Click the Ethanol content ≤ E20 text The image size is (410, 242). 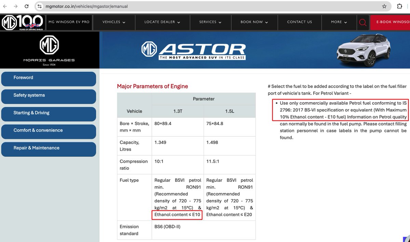coord(229,214)
